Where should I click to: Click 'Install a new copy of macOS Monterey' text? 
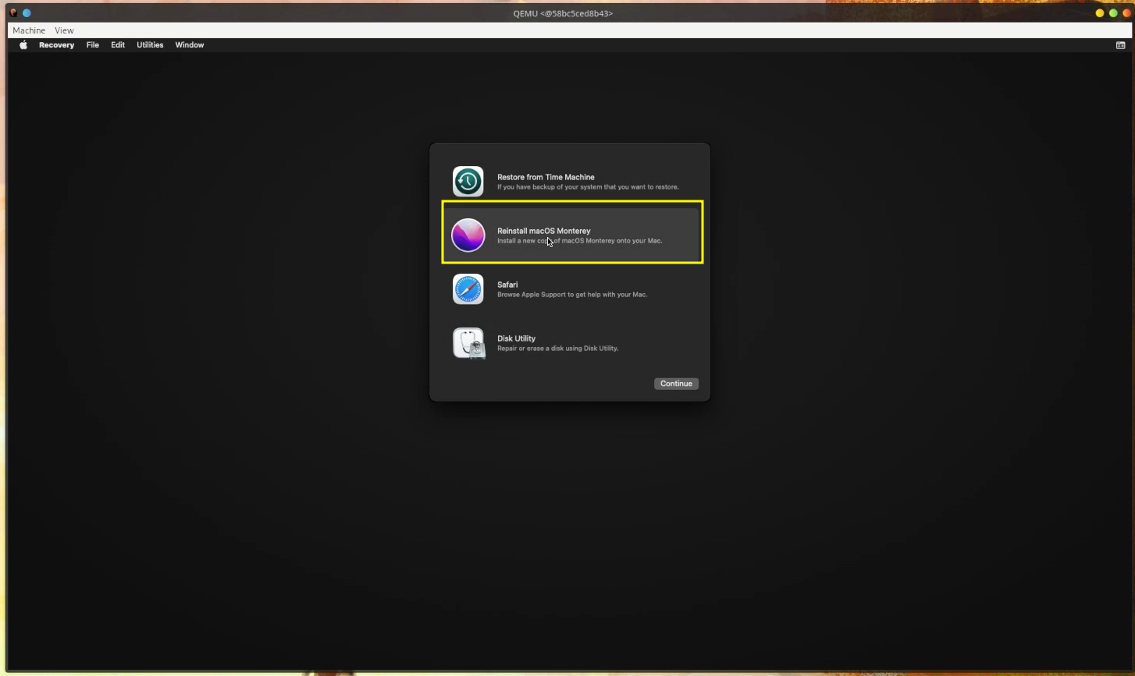point(580,241)
